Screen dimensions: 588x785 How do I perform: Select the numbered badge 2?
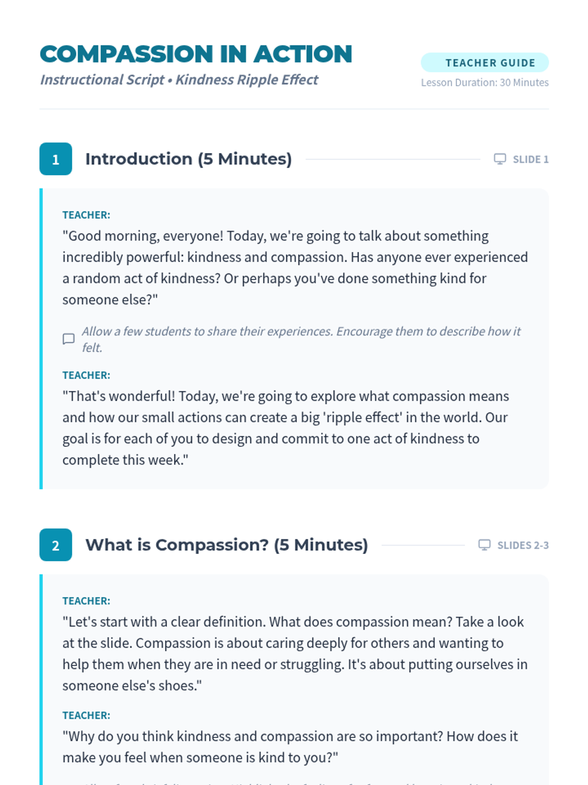pos(56,545)
